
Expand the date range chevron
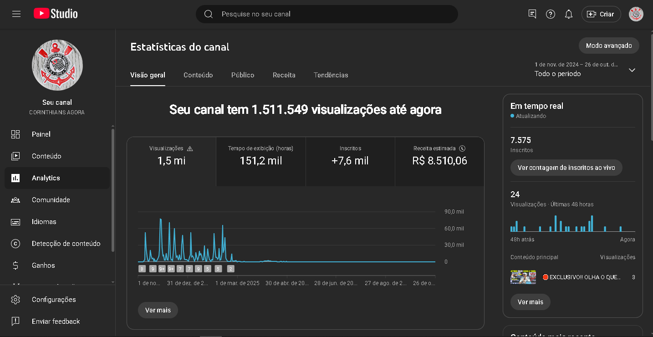pyautogui.click(x=632, y=70)
